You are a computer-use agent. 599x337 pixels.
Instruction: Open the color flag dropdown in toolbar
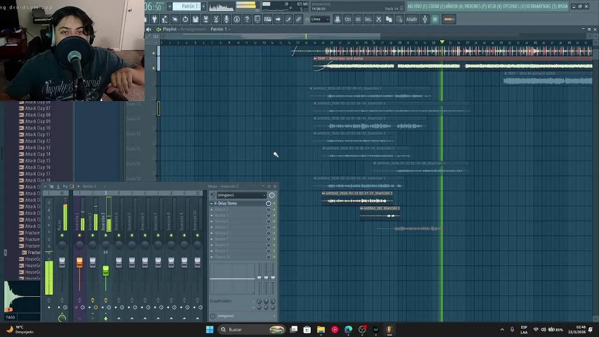pyautogui.click(x=448, y=19)
